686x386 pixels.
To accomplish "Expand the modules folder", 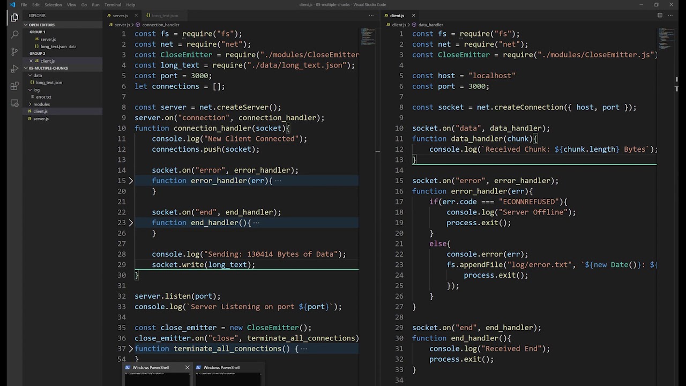I will 30,105.
